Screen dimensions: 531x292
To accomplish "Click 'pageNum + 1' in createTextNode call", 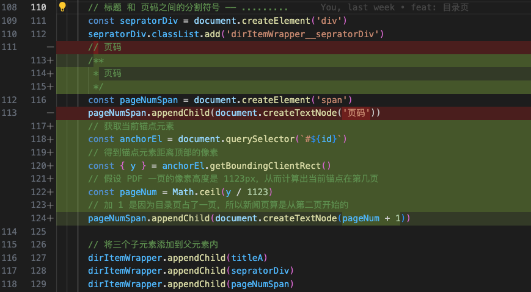I will pyautogui.click(x=371, y=218).
